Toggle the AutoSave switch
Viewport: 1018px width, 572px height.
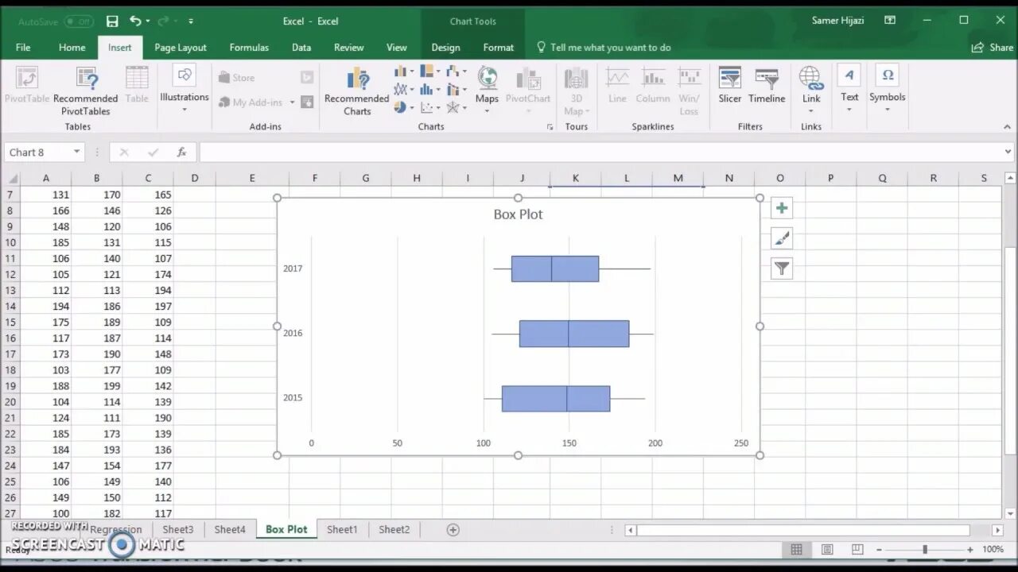pyautogui.click(x=79, y=21)
